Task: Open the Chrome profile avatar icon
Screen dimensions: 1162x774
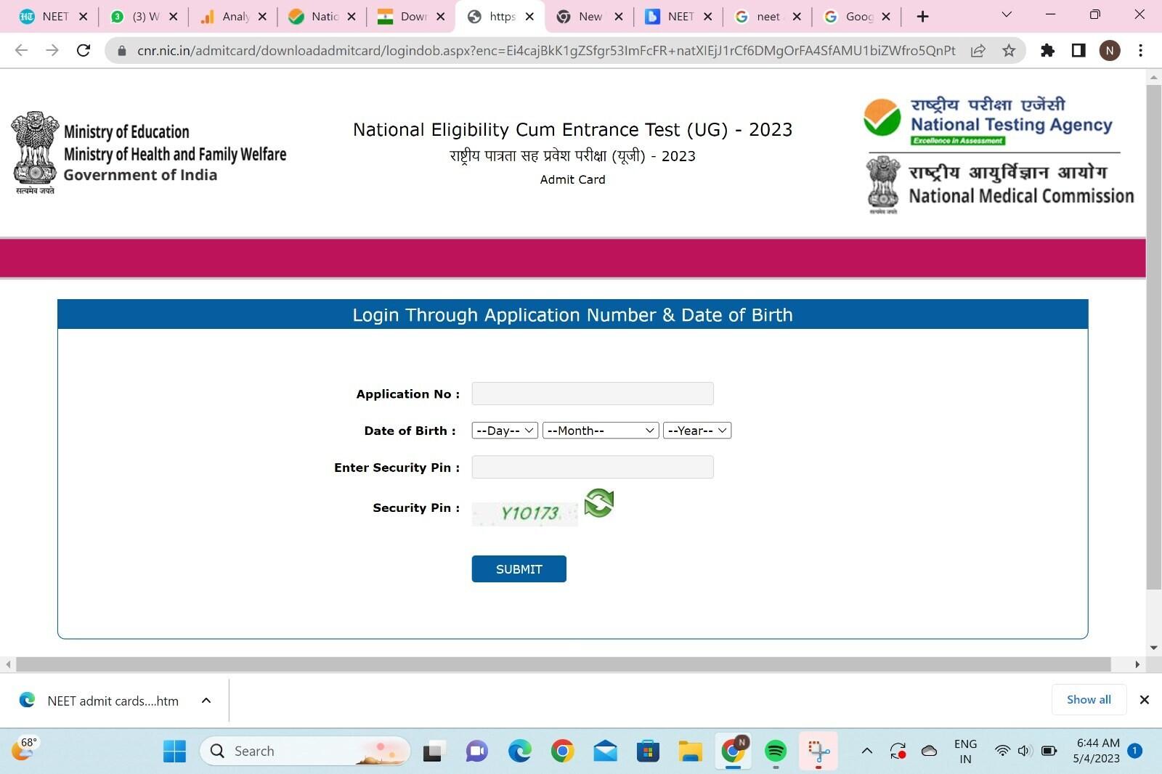Action: point(1110,50)
